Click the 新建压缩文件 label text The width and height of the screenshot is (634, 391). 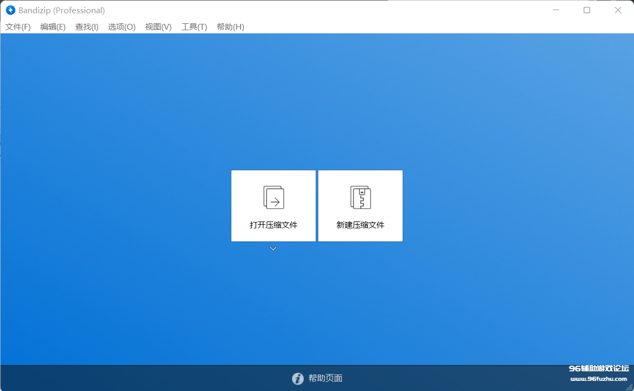[x=360, y=225]
